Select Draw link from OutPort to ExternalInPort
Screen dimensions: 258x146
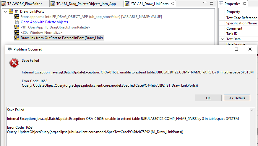click(x=62, y=38)
